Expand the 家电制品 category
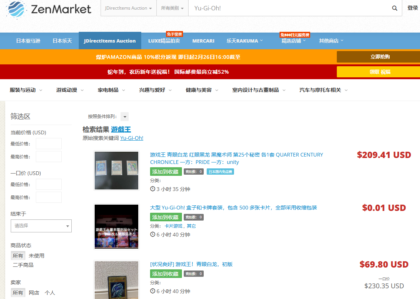This screenshot has width=420, height=299. pyautogui.click(x=111, y=90)
